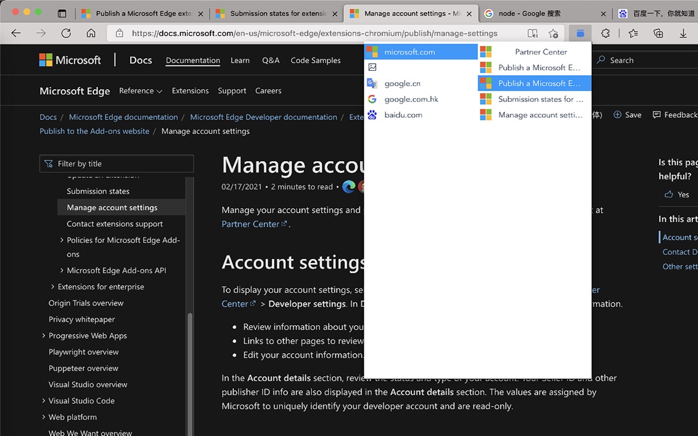698x436 pixels.
Task: Open the Documentation menu in Docs header
Action: 193,60
